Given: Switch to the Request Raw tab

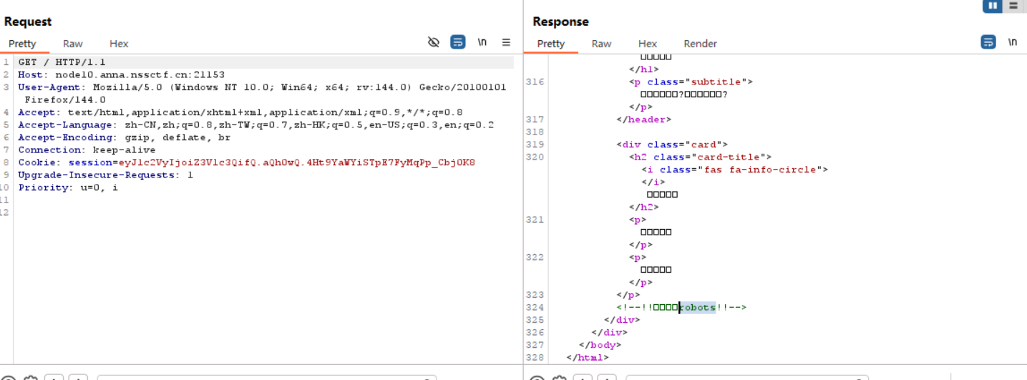Looking at the screenshot, I should (72, 44).
